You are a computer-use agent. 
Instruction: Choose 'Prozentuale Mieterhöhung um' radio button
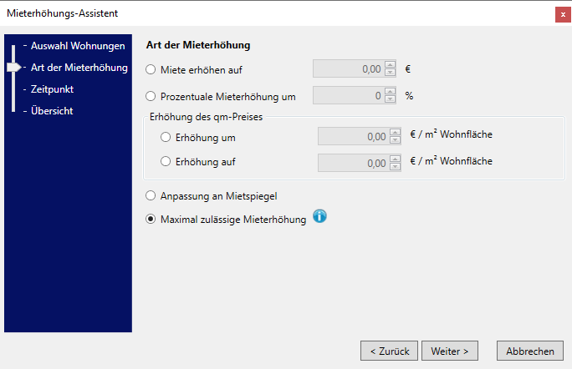click(151, 96)
